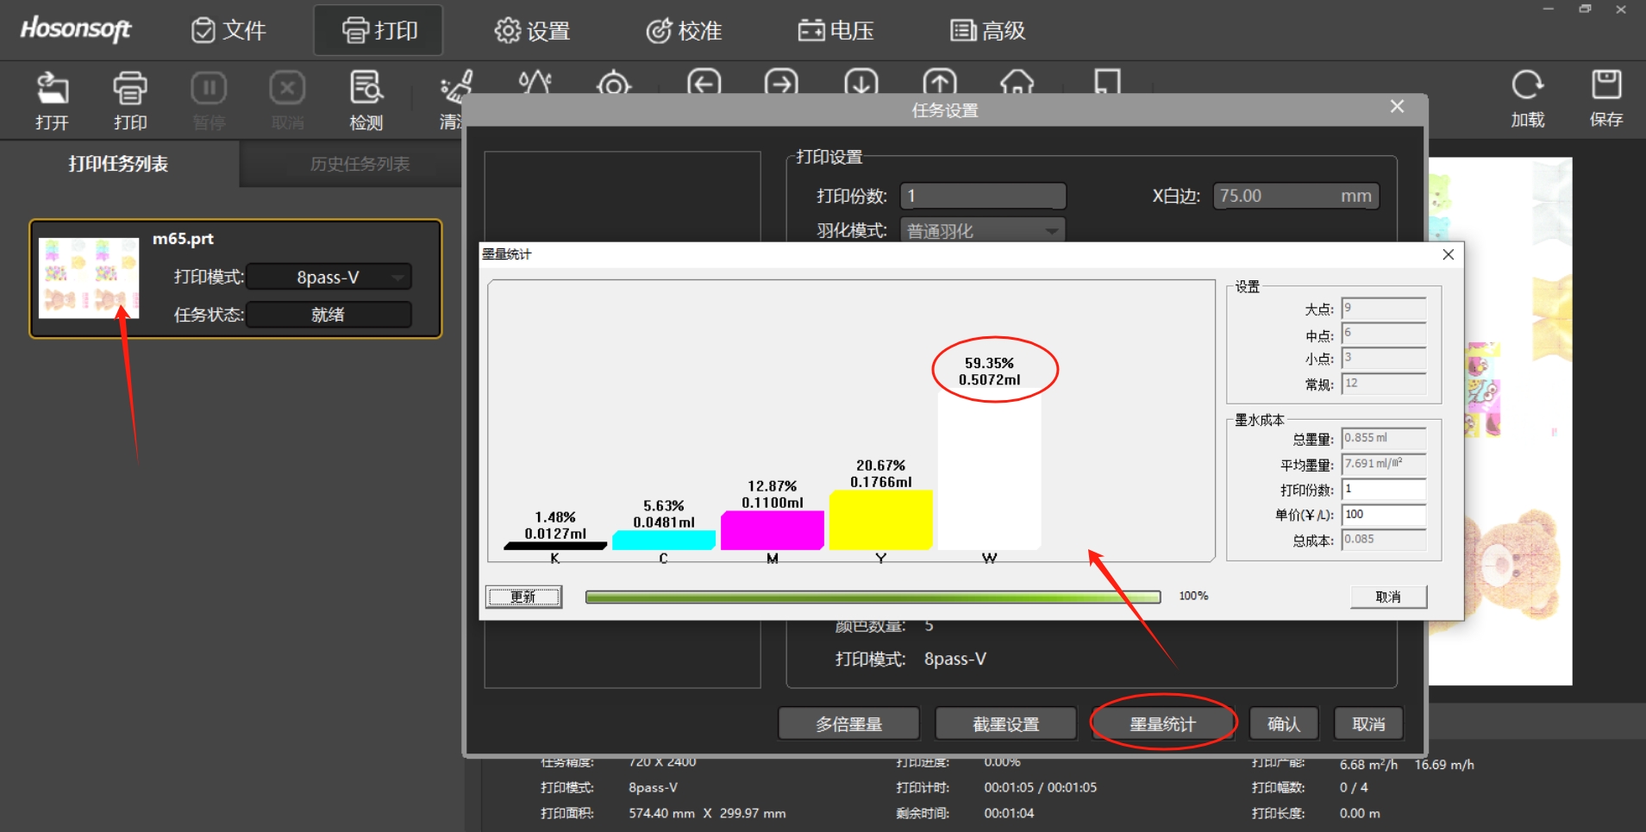Open the 电压 voltage menu
The image size is (1646, 832).
tap(836, 31)
